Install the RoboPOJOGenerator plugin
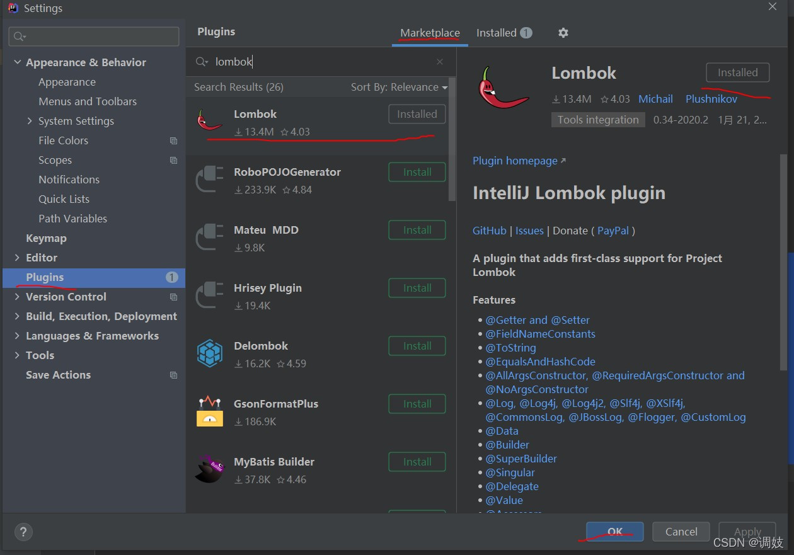The height and width of the screenshot is (555, 794). (417, 172)
